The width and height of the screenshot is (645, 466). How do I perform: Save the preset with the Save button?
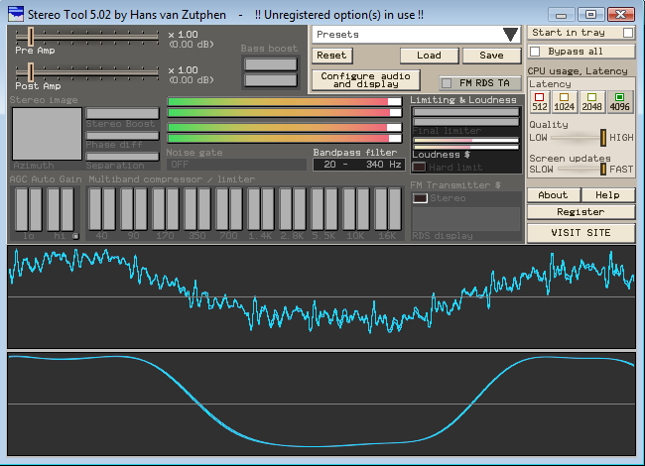point(491,56)
